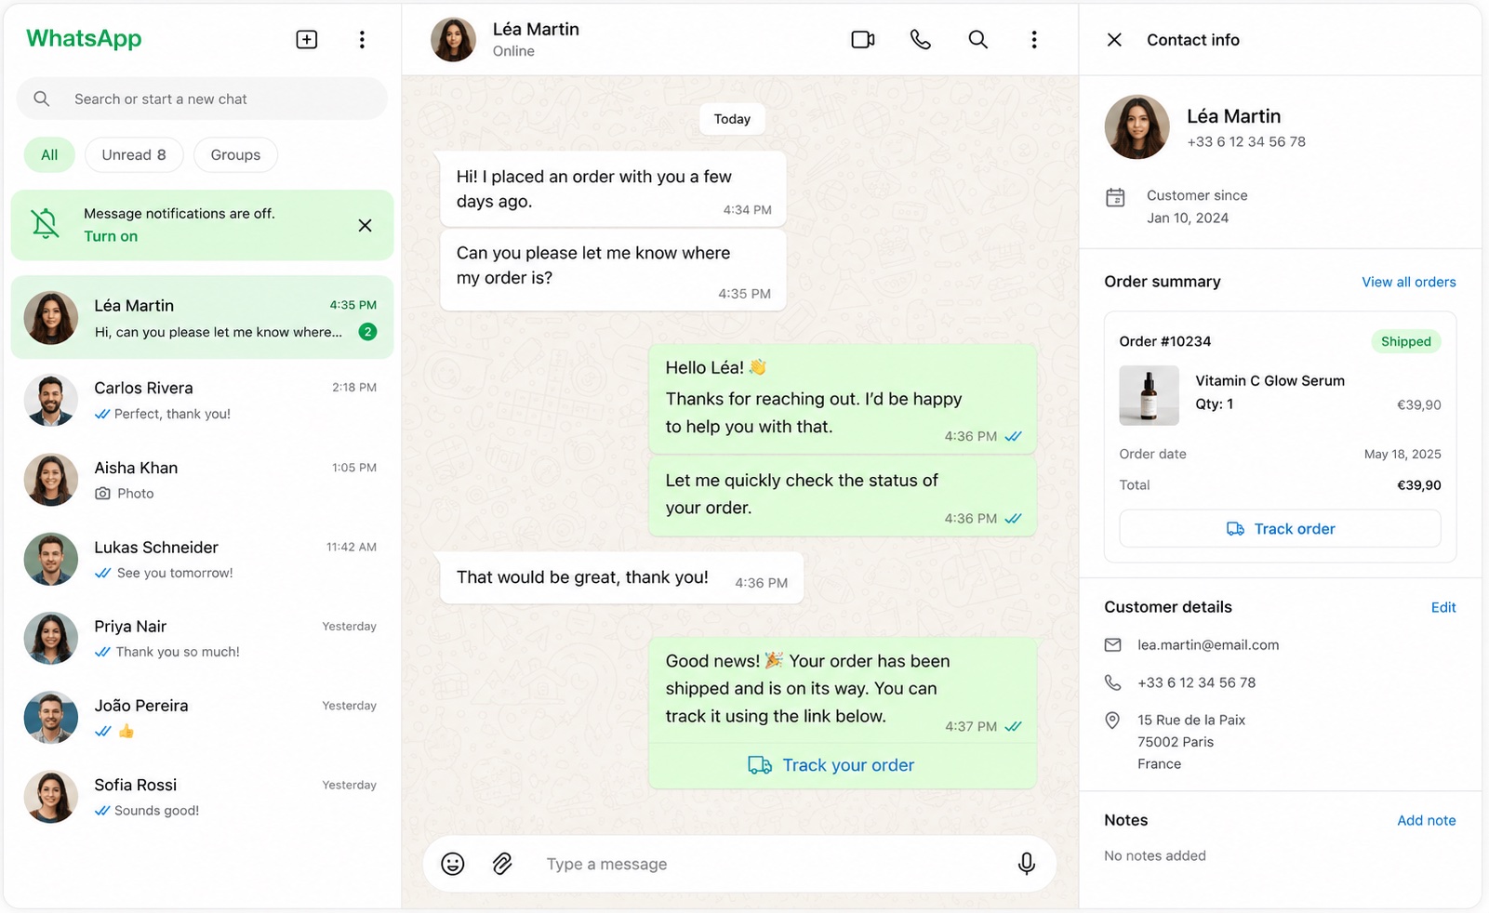Open the Priya Nair chat
1489x913 pixels.
(x=202, y=638)
